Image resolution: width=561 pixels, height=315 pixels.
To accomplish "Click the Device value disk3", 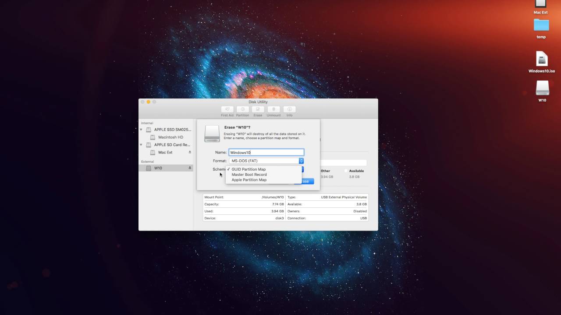I will [280, 218].
